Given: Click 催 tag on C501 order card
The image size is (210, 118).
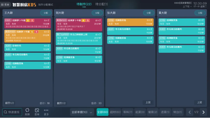Looking at the screenshot, I should point(28,20).
